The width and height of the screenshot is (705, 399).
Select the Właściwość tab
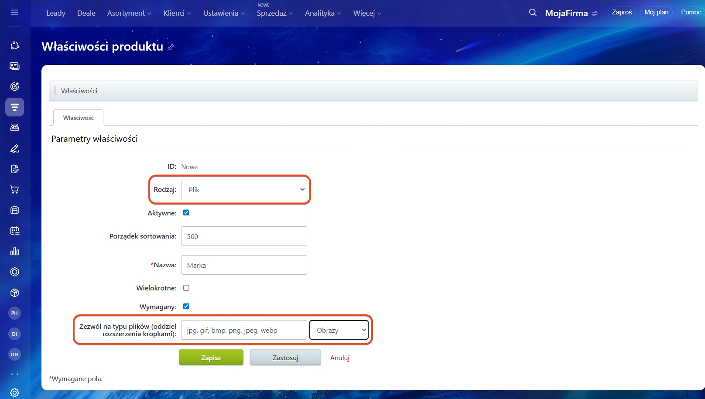[78, 118]
